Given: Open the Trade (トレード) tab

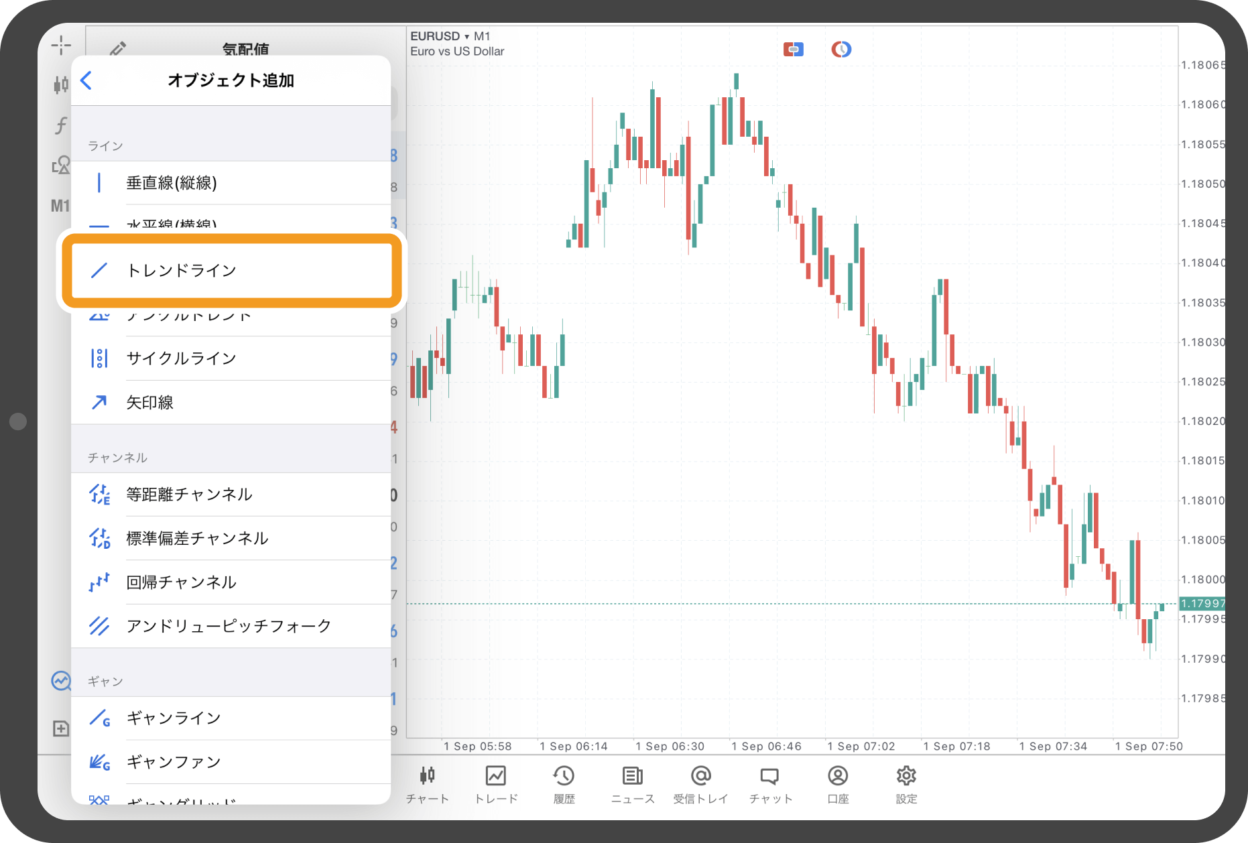Looking at the screenshot, I should 496,785.
